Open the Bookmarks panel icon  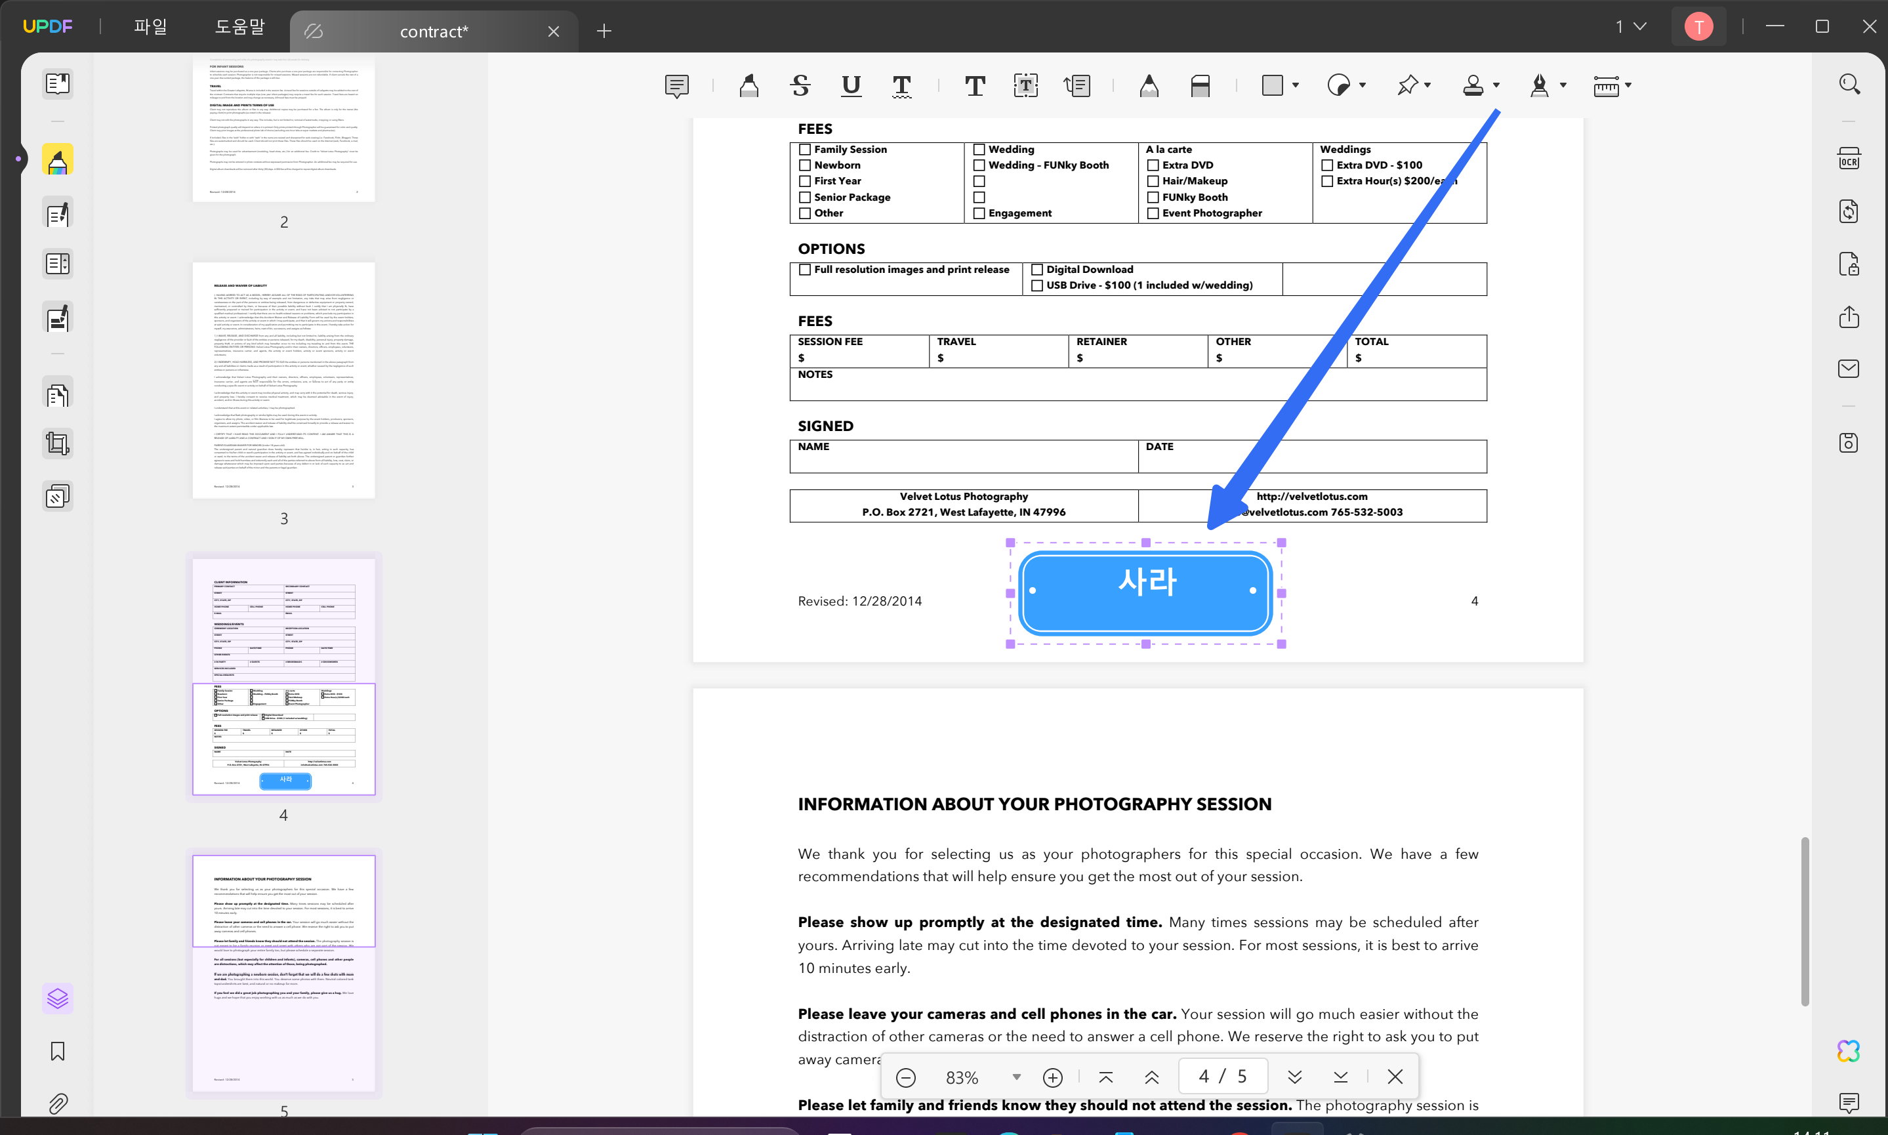[x=57, y=1051]
